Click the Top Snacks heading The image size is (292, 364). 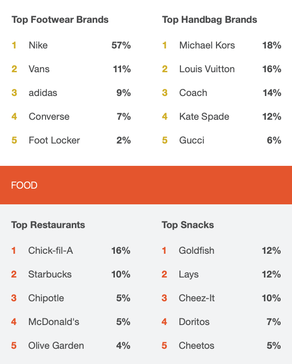[188, 225]
